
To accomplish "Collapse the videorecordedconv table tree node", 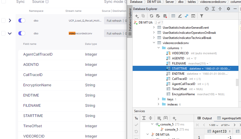I will [154, 43].
